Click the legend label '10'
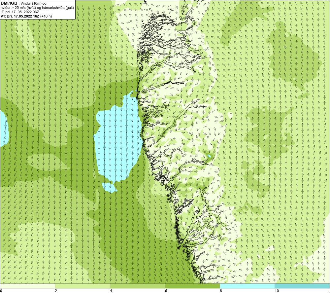This screenshot has height=293, width=330. pyautogui.click(x=277, y=291)
